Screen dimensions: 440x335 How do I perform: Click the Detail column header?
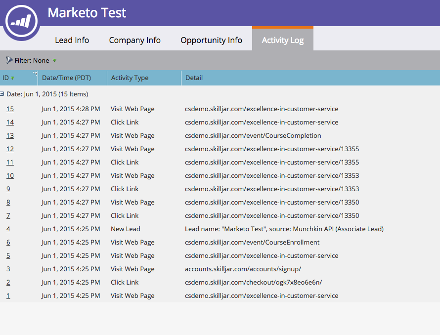point(310,78)
